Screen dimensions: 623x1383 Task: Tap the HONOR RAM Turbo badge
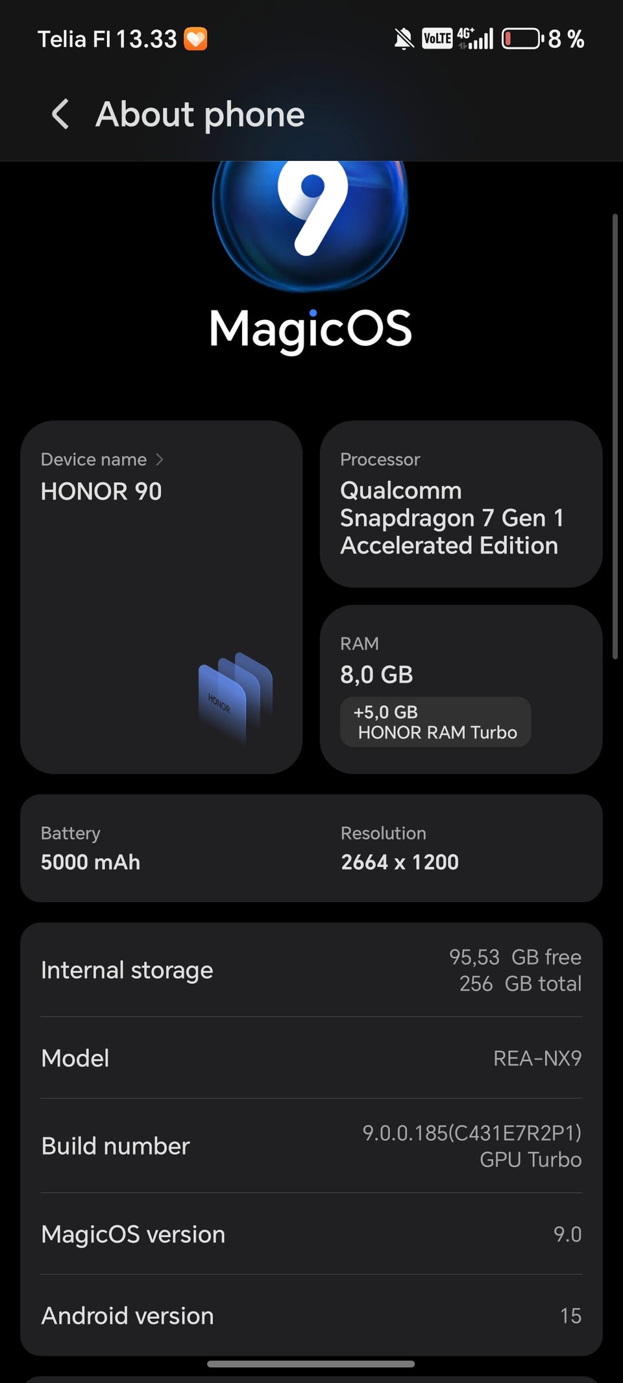(x=435, y=722)
